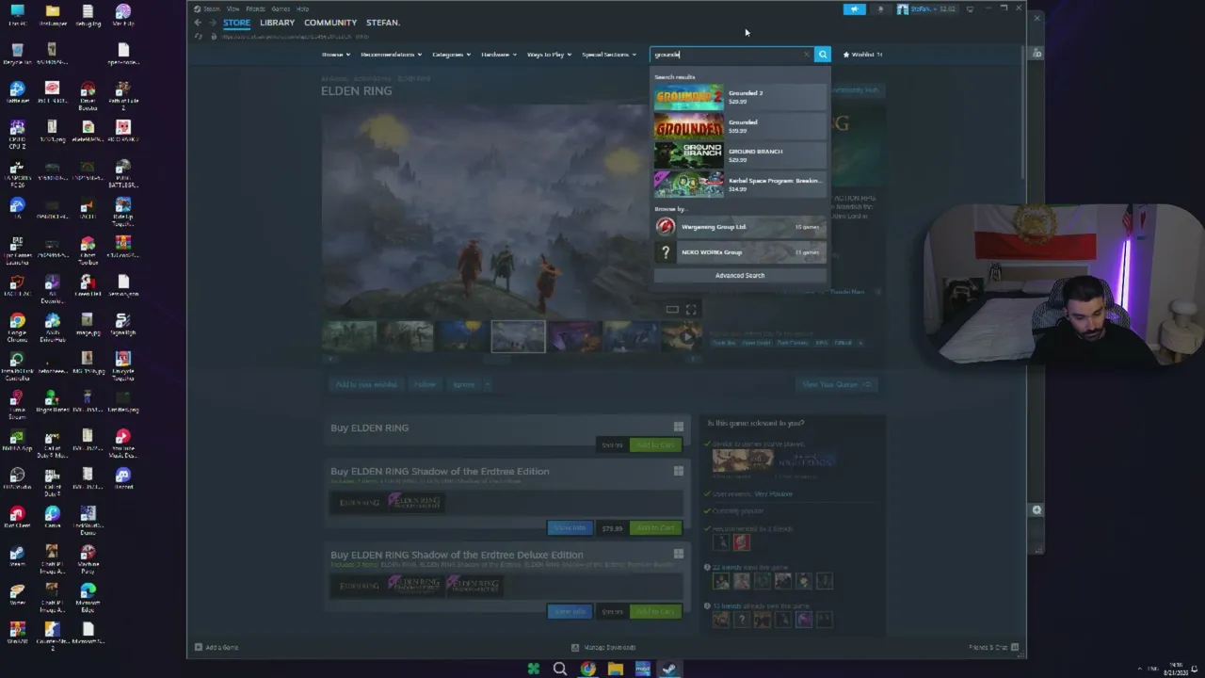Open Windows Search on the taskbar

click(x=560, y=669)
